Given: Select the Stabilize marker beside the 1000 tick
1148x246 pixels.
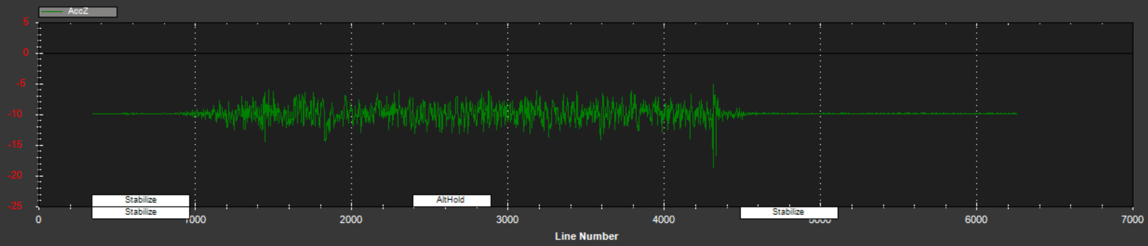Looking at the screenshot, I should click(141, 213).
